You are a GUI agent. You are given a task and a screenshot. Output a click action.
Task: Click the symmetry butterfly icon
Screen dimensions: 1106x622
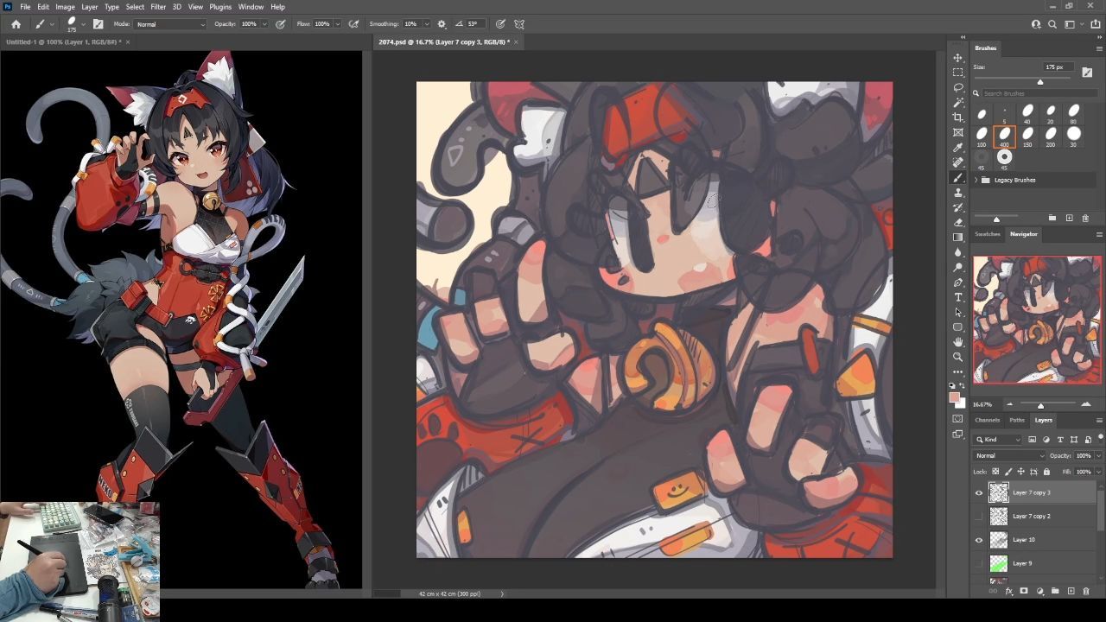(519, 24)
